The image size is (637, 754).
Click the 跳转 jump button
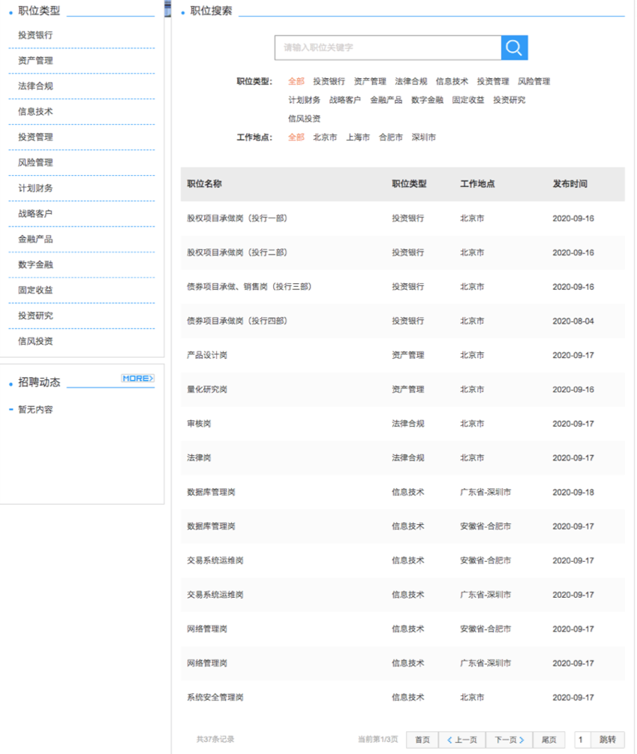[x=608, y=740]
